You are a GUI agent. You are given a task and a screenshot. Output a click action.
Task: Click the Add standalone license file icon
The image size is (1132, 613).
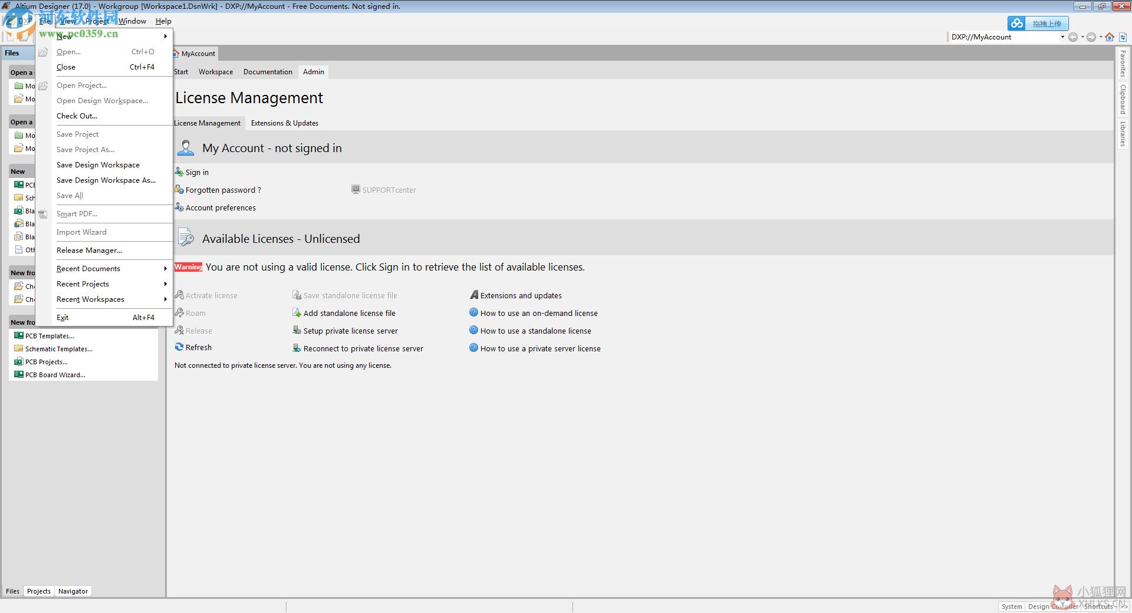(x=297, y=313)
